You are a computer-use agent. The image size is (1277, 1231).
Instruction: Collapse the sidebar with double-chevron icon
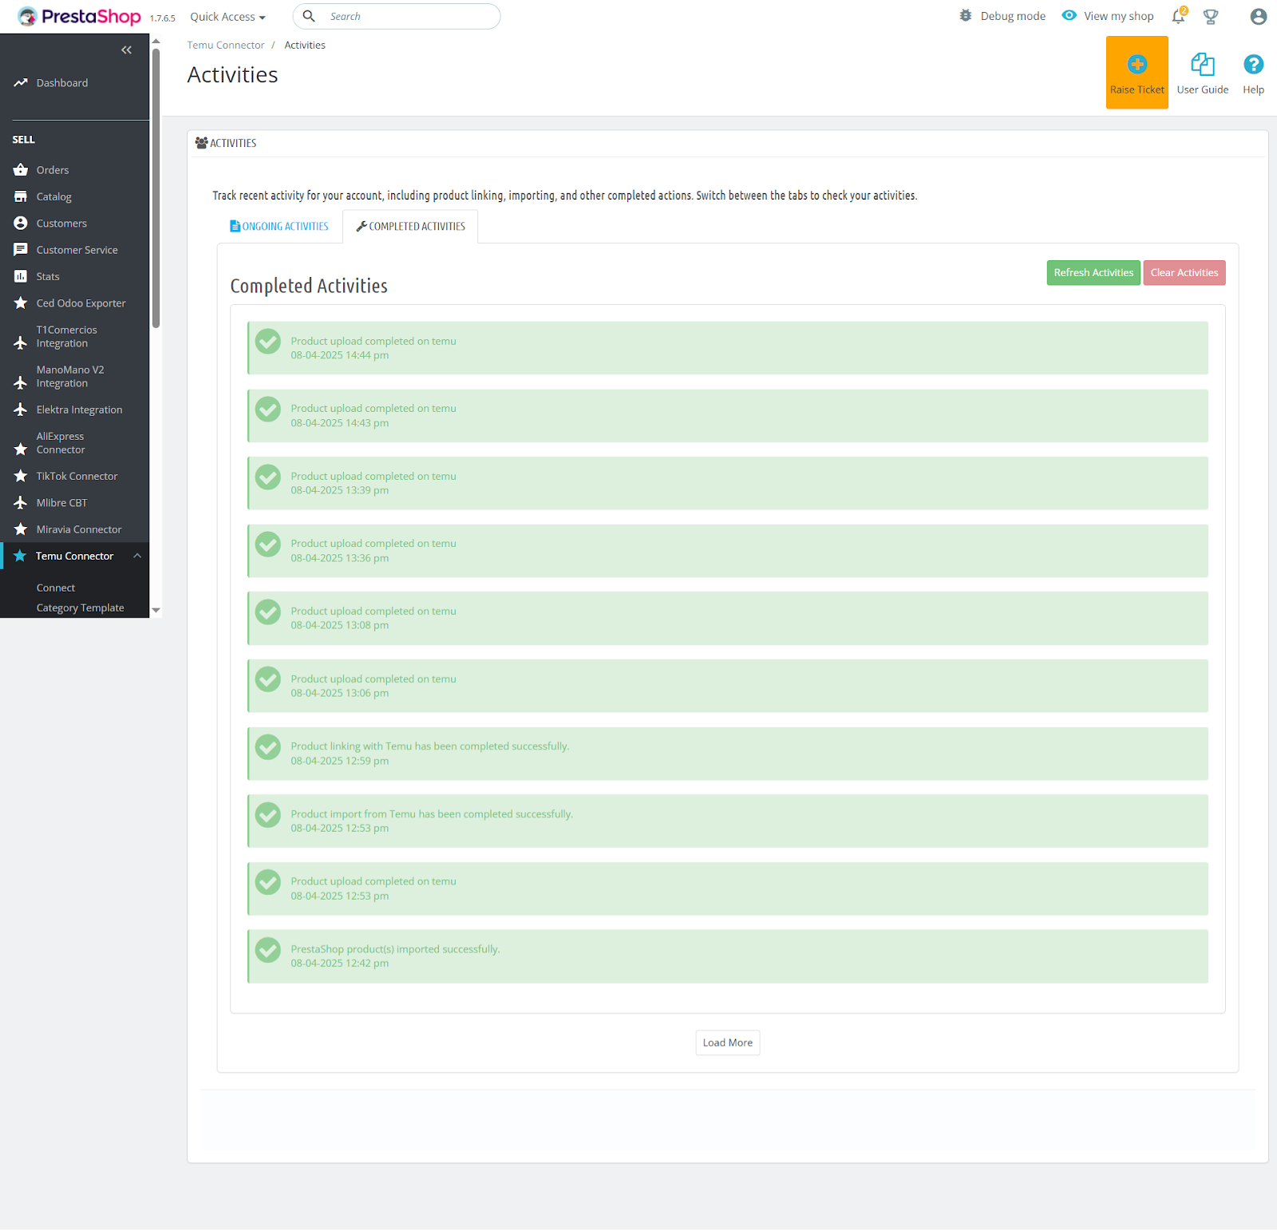126,50
